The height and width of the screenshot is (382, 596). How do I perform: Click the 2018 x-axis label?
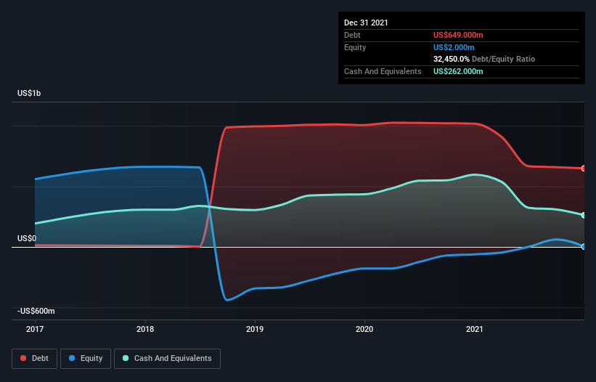point(145,329)
